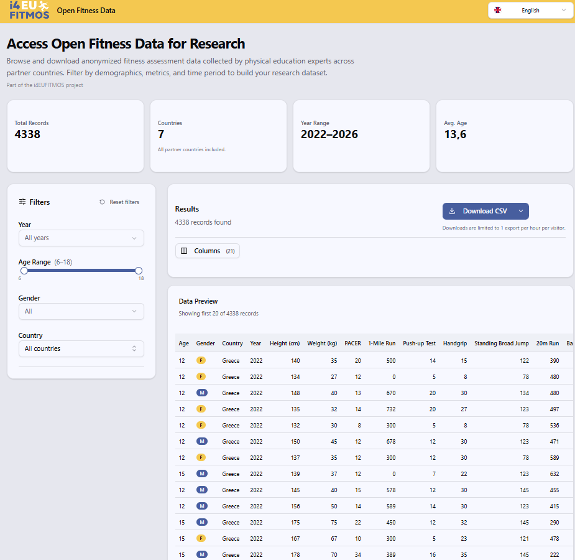Click the F gender badge in height 135 row
Viewport: 575px width, 560px height.
tap(201, 409)
